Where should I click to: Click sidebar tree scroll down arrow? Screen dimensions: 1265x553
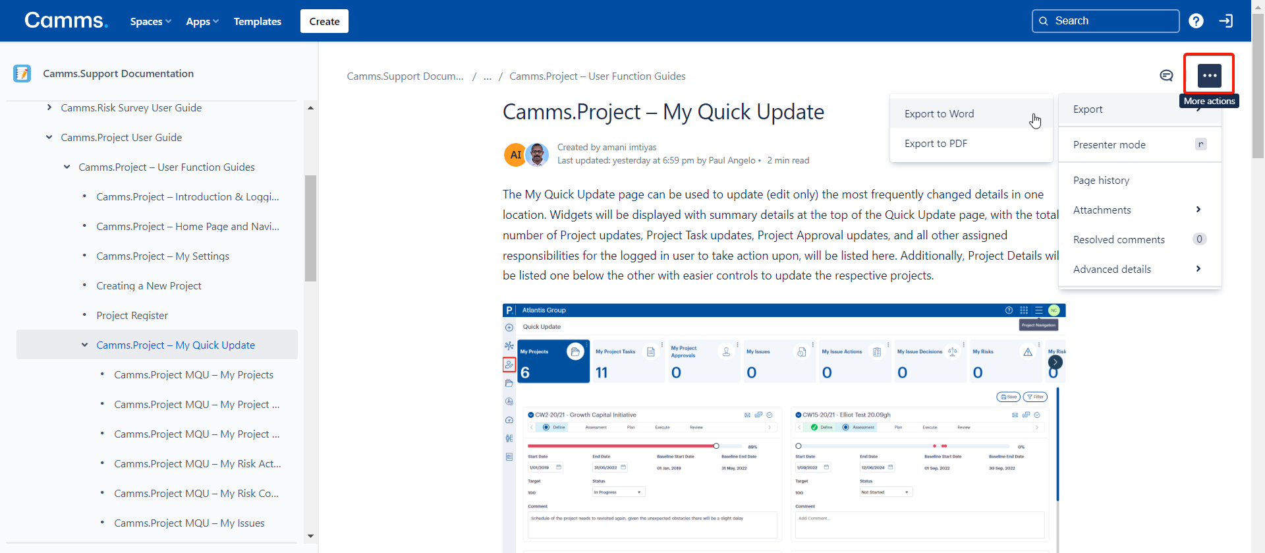(x=310, y=536)
